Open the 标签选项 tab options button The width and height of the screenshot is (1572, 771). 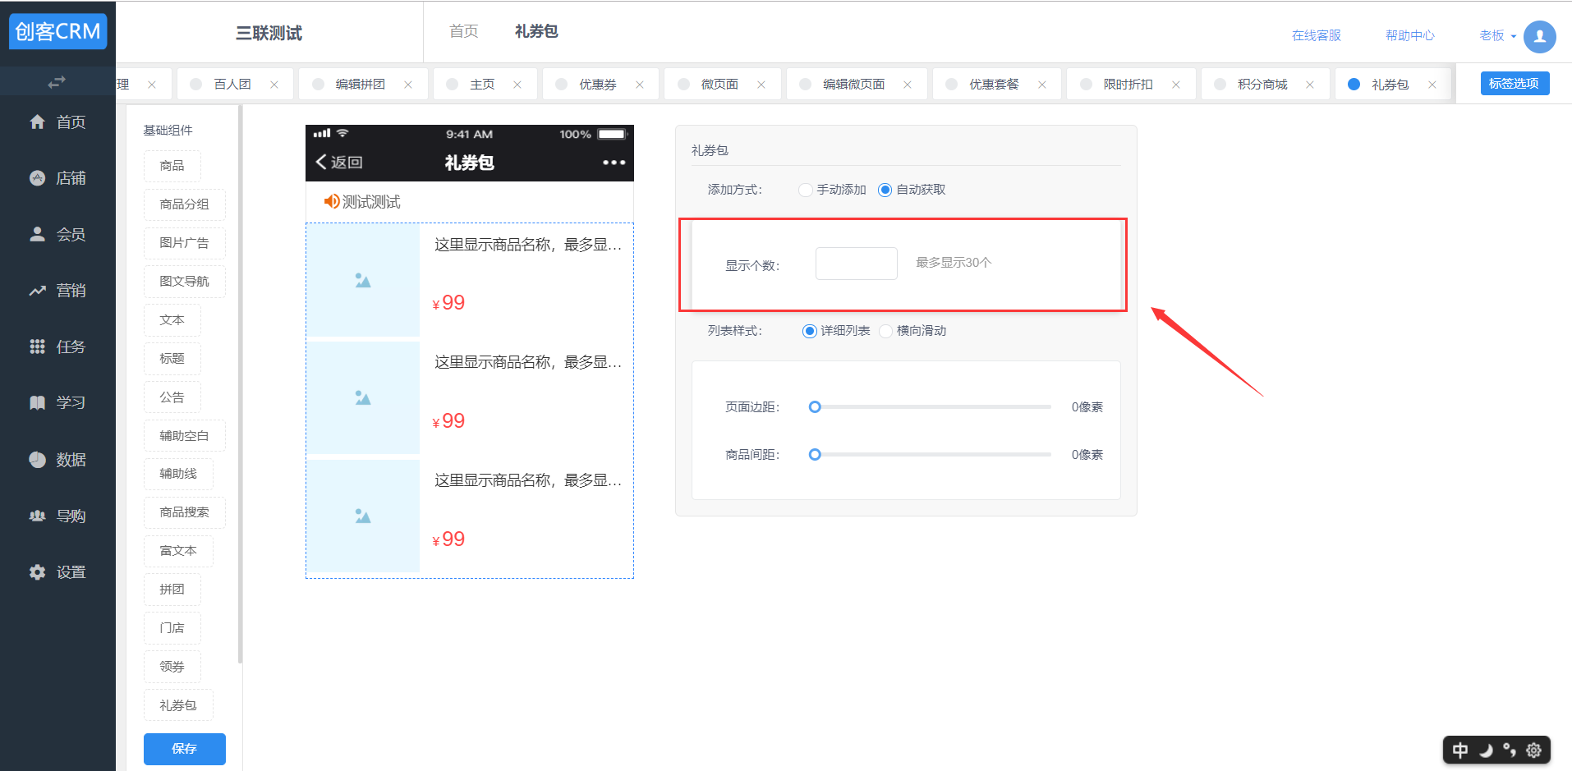point(1515,84)
